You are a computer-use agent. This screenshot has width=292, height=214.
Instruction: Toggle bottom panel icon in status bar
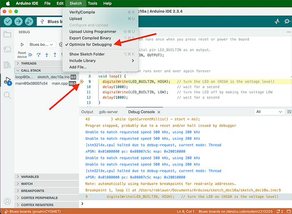tap(289, 211)
